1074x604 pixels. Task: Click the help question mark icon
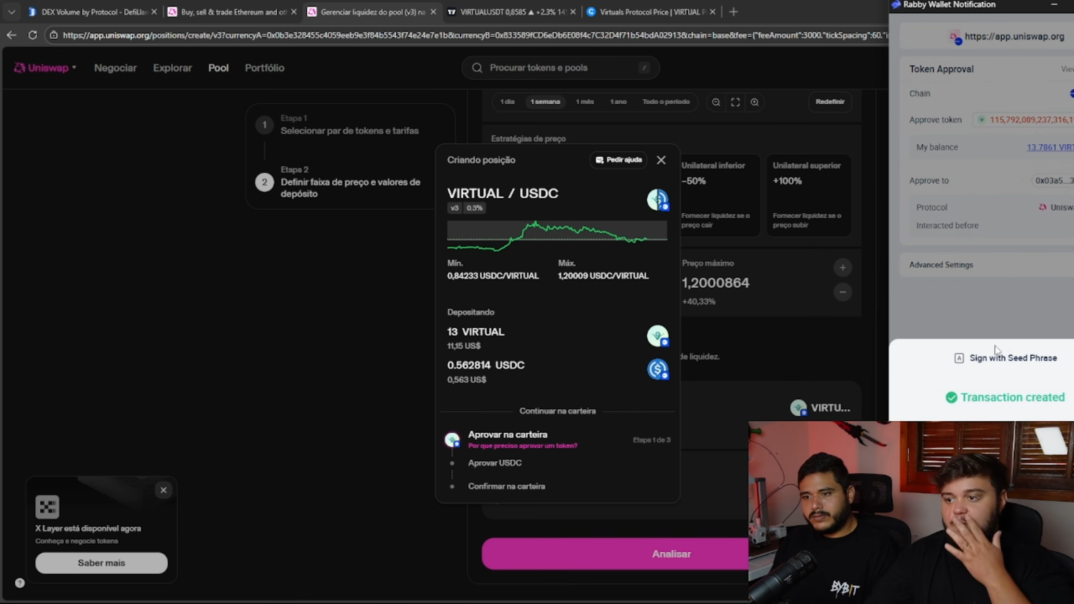pos(20,583)
